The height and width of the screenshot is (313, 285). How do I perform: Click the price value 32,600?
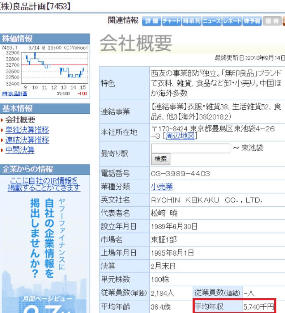[63, 94]
